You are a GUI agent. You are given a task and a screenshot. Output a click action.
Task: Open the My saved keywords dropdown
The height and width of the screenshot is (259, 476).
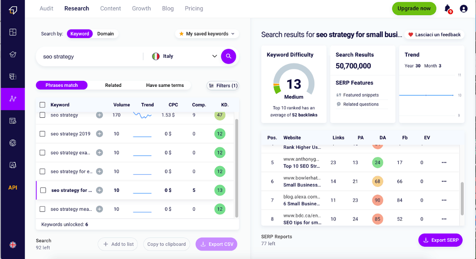coord(207,34)
